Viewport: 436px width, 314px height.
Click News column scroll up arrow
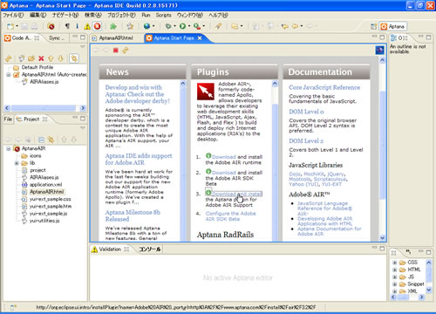183,84
